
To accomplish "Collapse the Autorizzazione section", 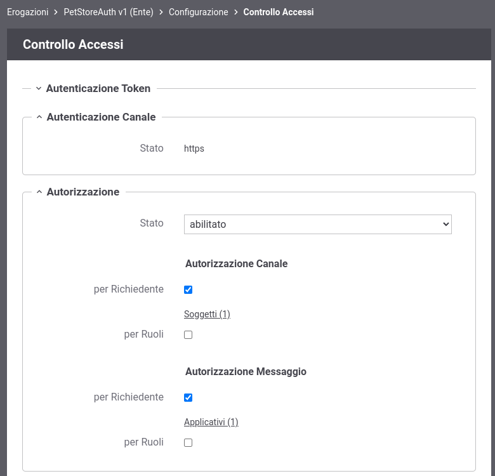I will (77, 192).
